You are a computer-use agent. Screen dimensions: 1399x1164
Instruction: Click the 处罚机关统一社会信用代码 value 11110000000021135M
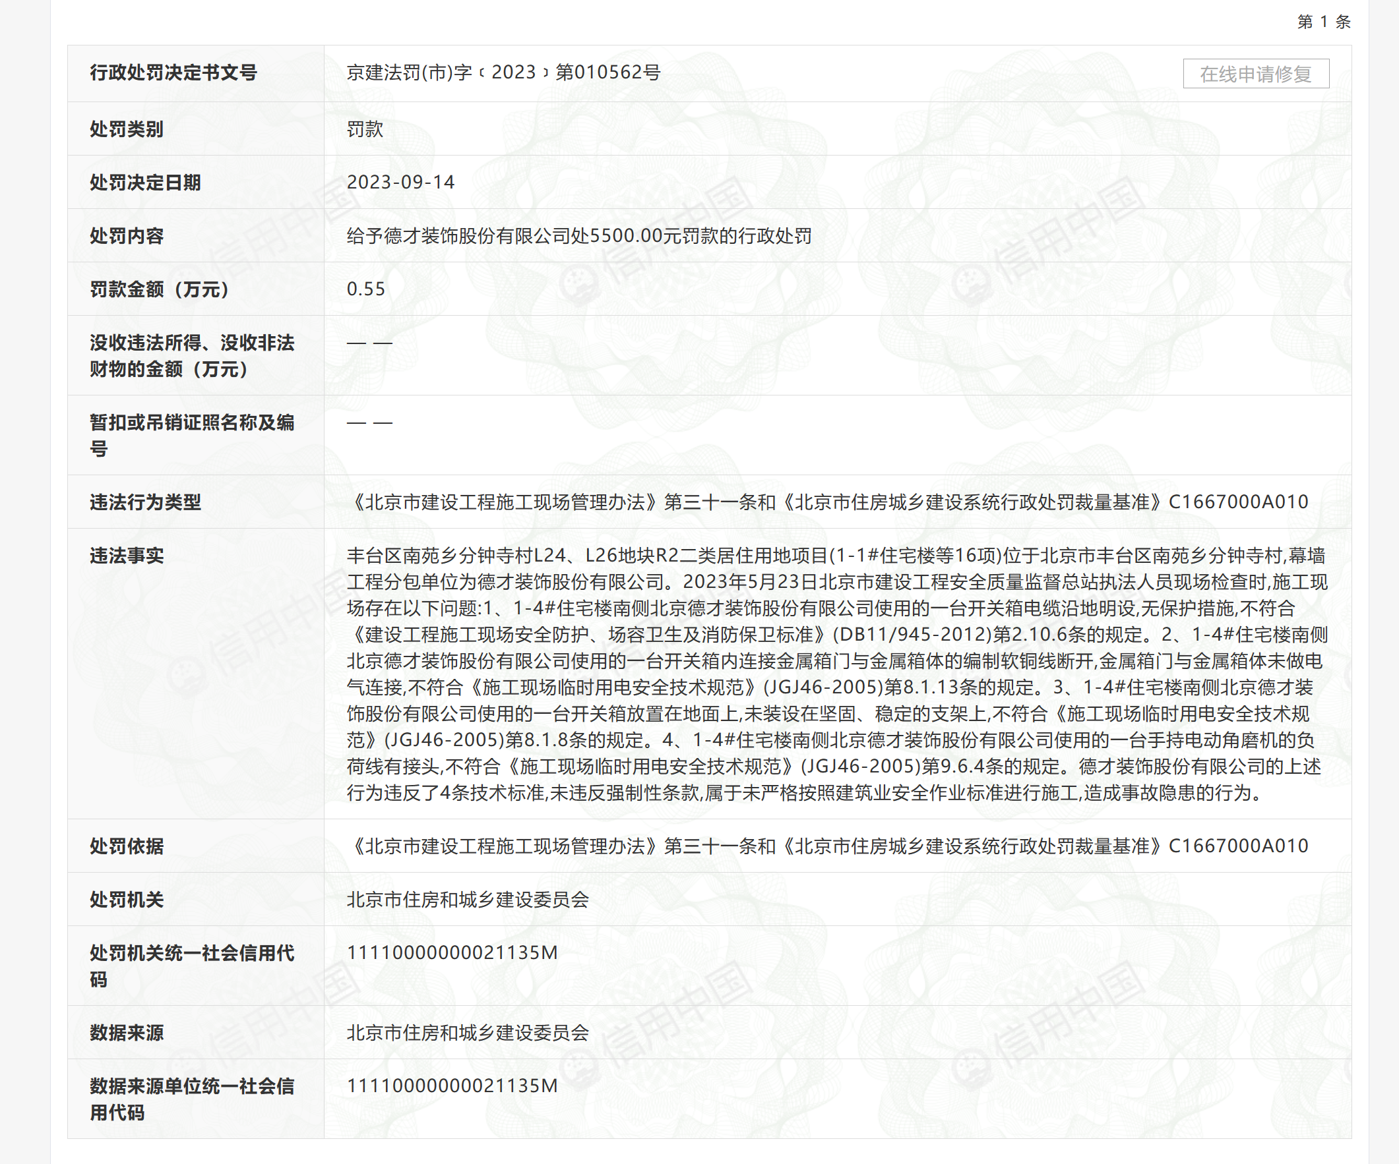tap(452, 952)
